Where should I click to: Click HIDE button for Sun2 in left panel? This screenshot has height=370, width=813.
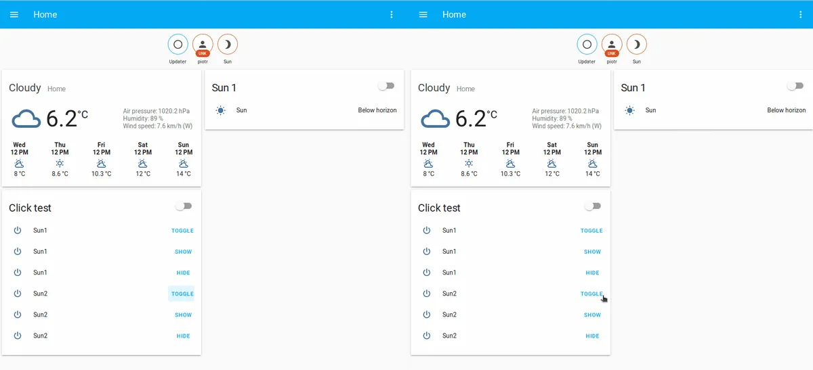pyautogui.click(x=184, y=336)
